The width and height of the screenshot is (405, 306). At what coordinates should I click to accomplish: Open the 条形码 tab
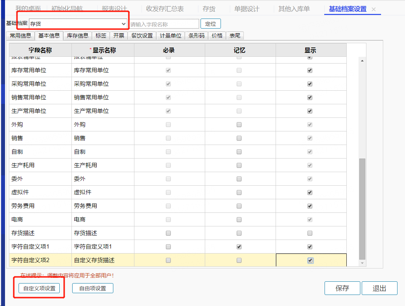pyautogui.click(x=197, y=35)
